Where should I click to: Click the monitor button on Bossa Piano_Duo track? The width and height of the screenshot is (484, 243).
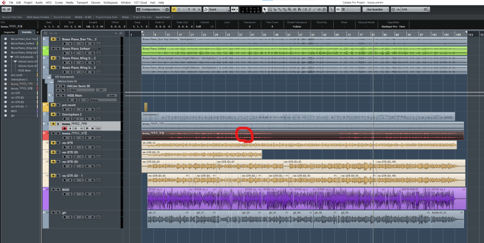click(70, 44)
